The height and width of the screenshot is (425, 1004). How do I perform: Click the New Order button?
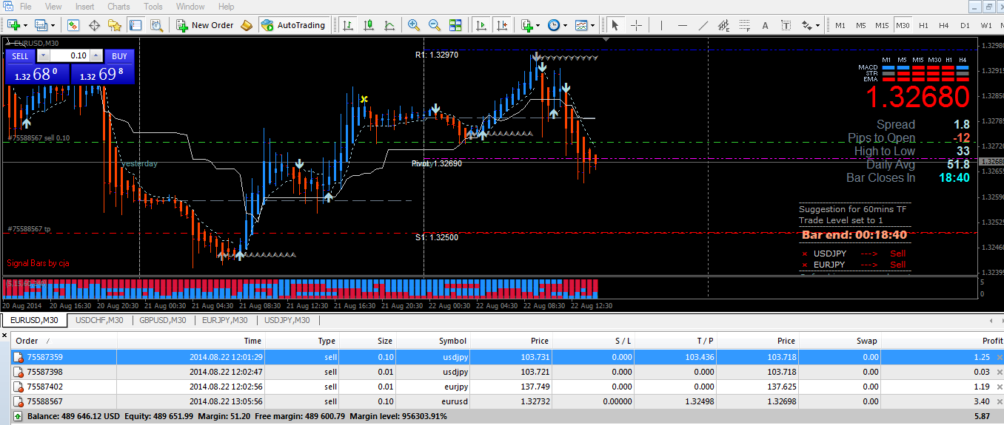(x=205, y=25)
